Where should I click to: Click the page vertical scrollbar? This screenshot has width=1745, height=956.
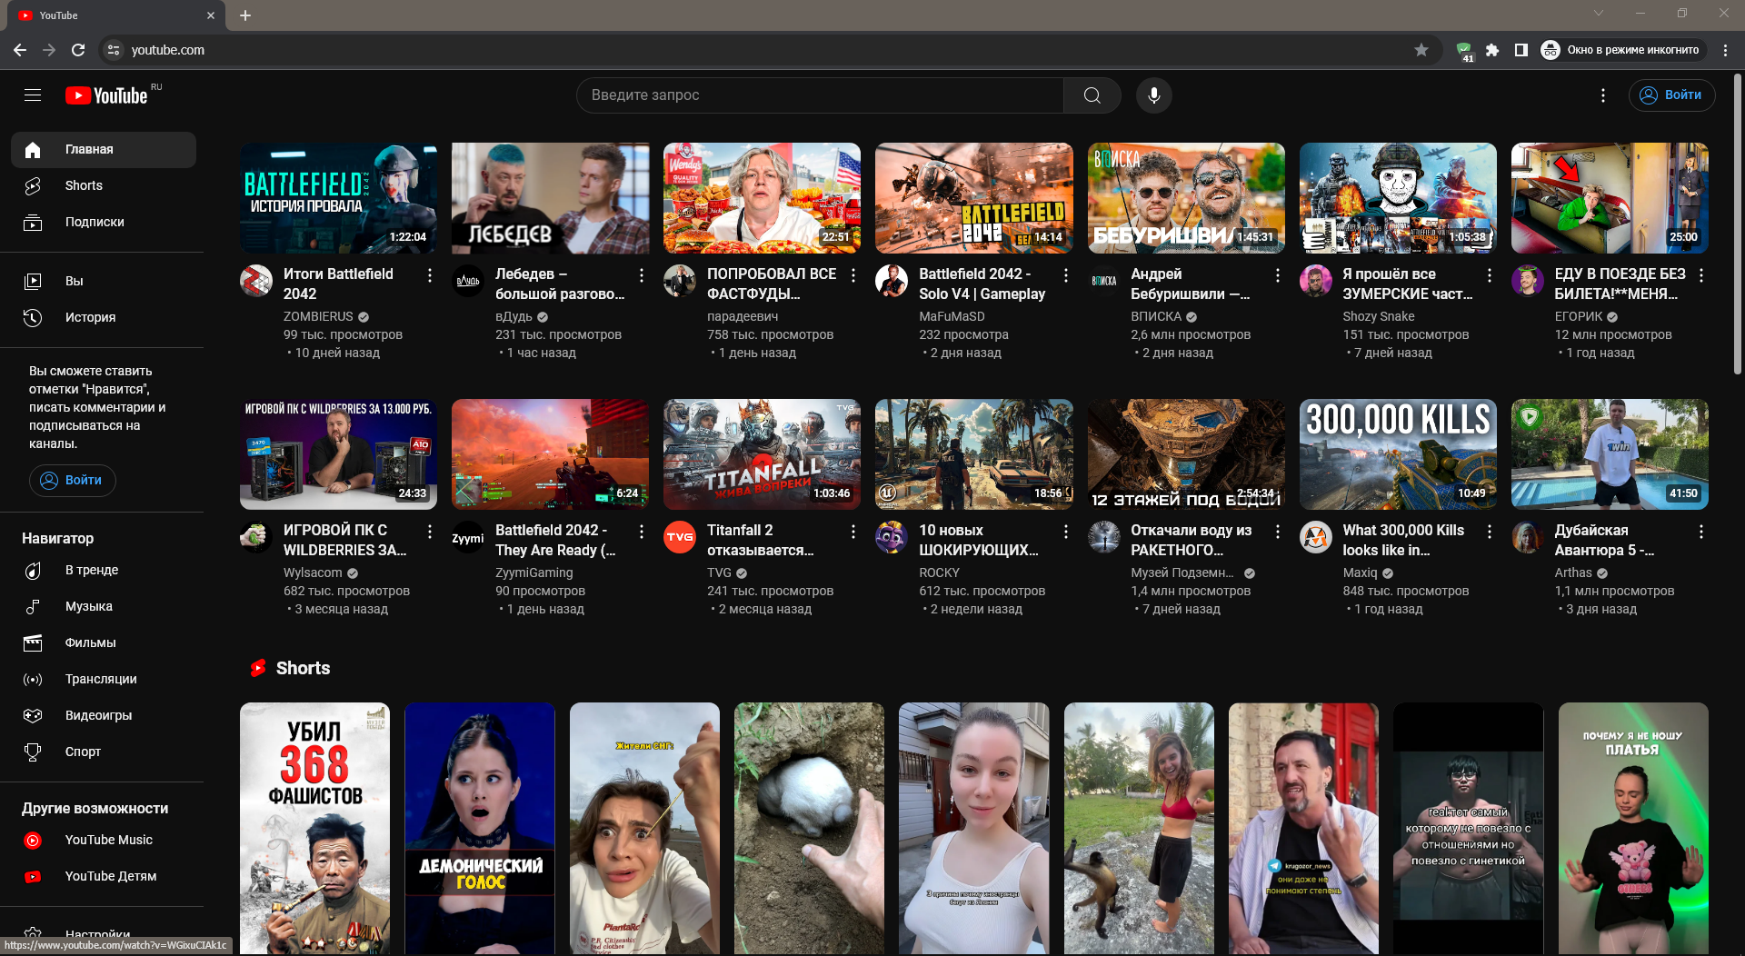click(x=1738, y=224)
